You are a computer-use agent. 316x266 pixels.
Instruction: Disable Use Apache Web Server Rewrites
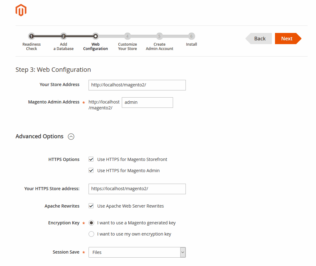[91, 206]
